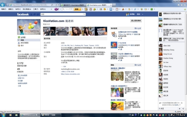Click the Windows Start orb
This screenshot has width=187, height=117.
tap(3, 115)
